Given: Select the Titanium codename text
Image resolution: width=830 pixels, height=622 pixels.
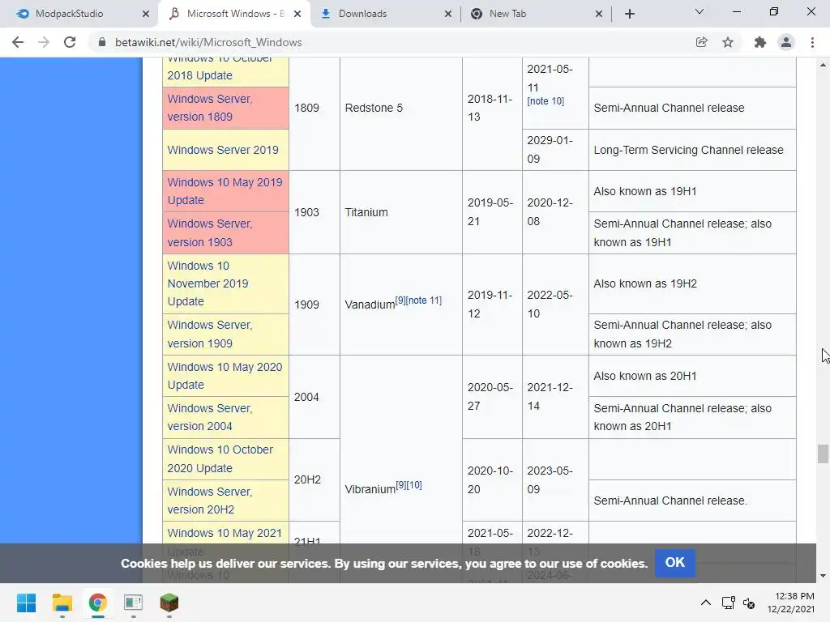Looking at the screenshot, I should [x=366, y=212].
